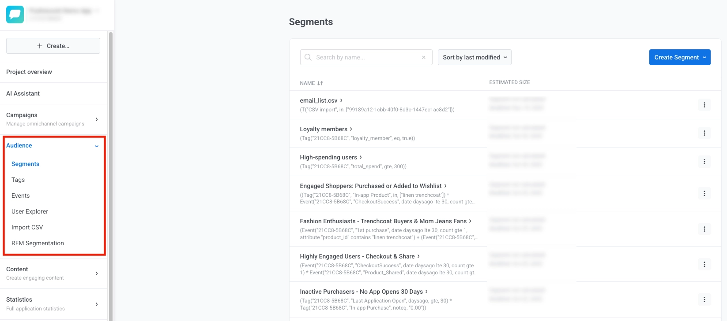Open the Sort by last modified dropdown
This screenshot has height=321, width=727.
[x=474, y=57]
